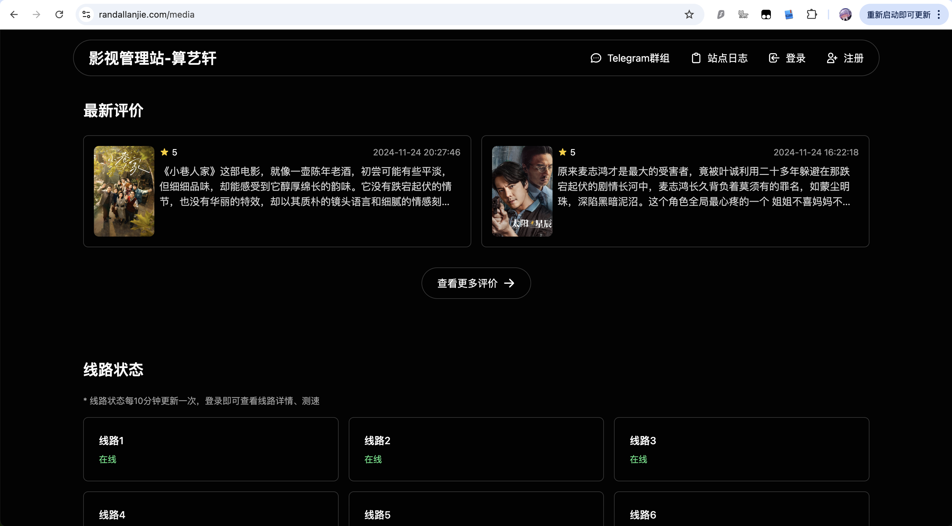Open the 太阳星辰 poster thumbnail
Image resolution: width=952 pixels, height=526 pixels.
coord(522,191)
